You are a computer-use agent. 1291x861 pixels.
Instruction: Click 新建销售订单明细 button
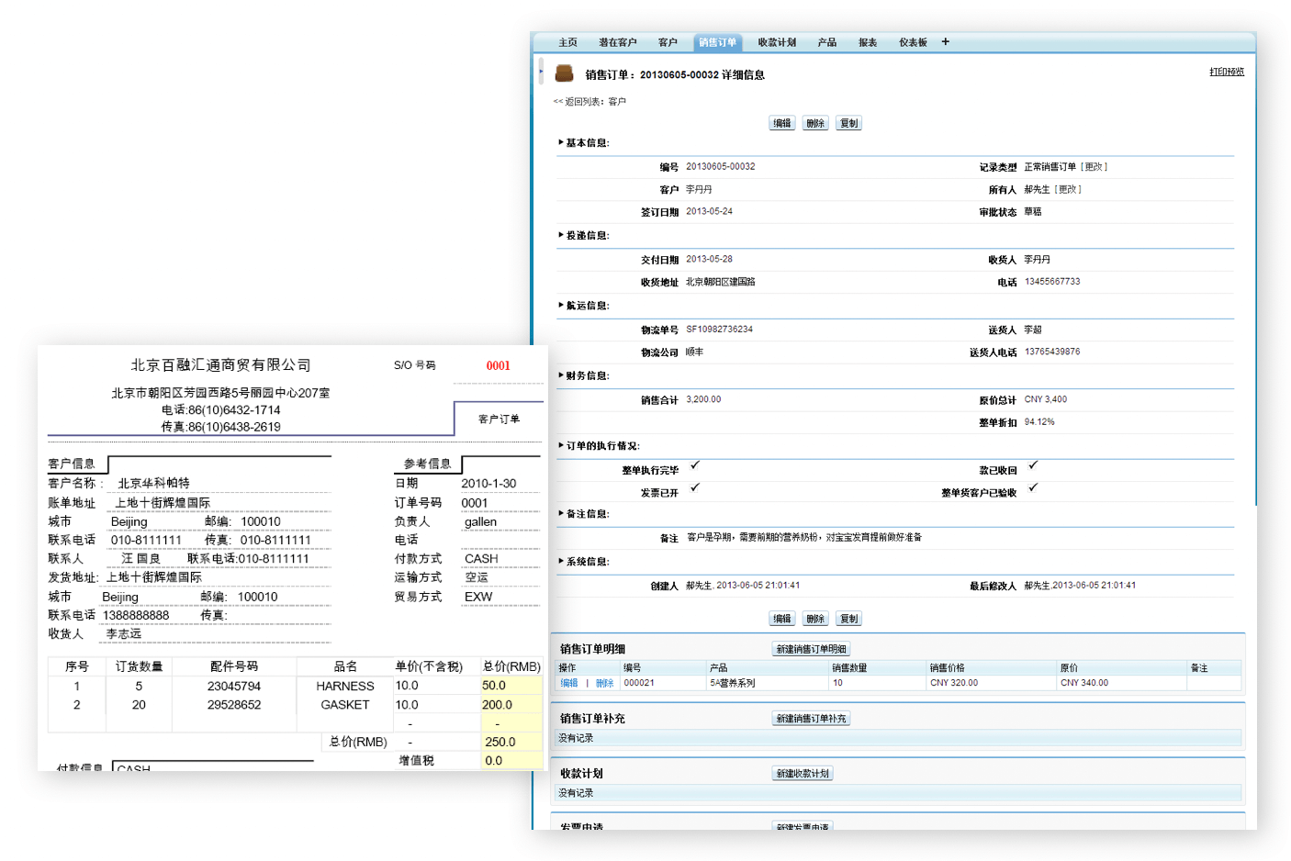point(811,649)
